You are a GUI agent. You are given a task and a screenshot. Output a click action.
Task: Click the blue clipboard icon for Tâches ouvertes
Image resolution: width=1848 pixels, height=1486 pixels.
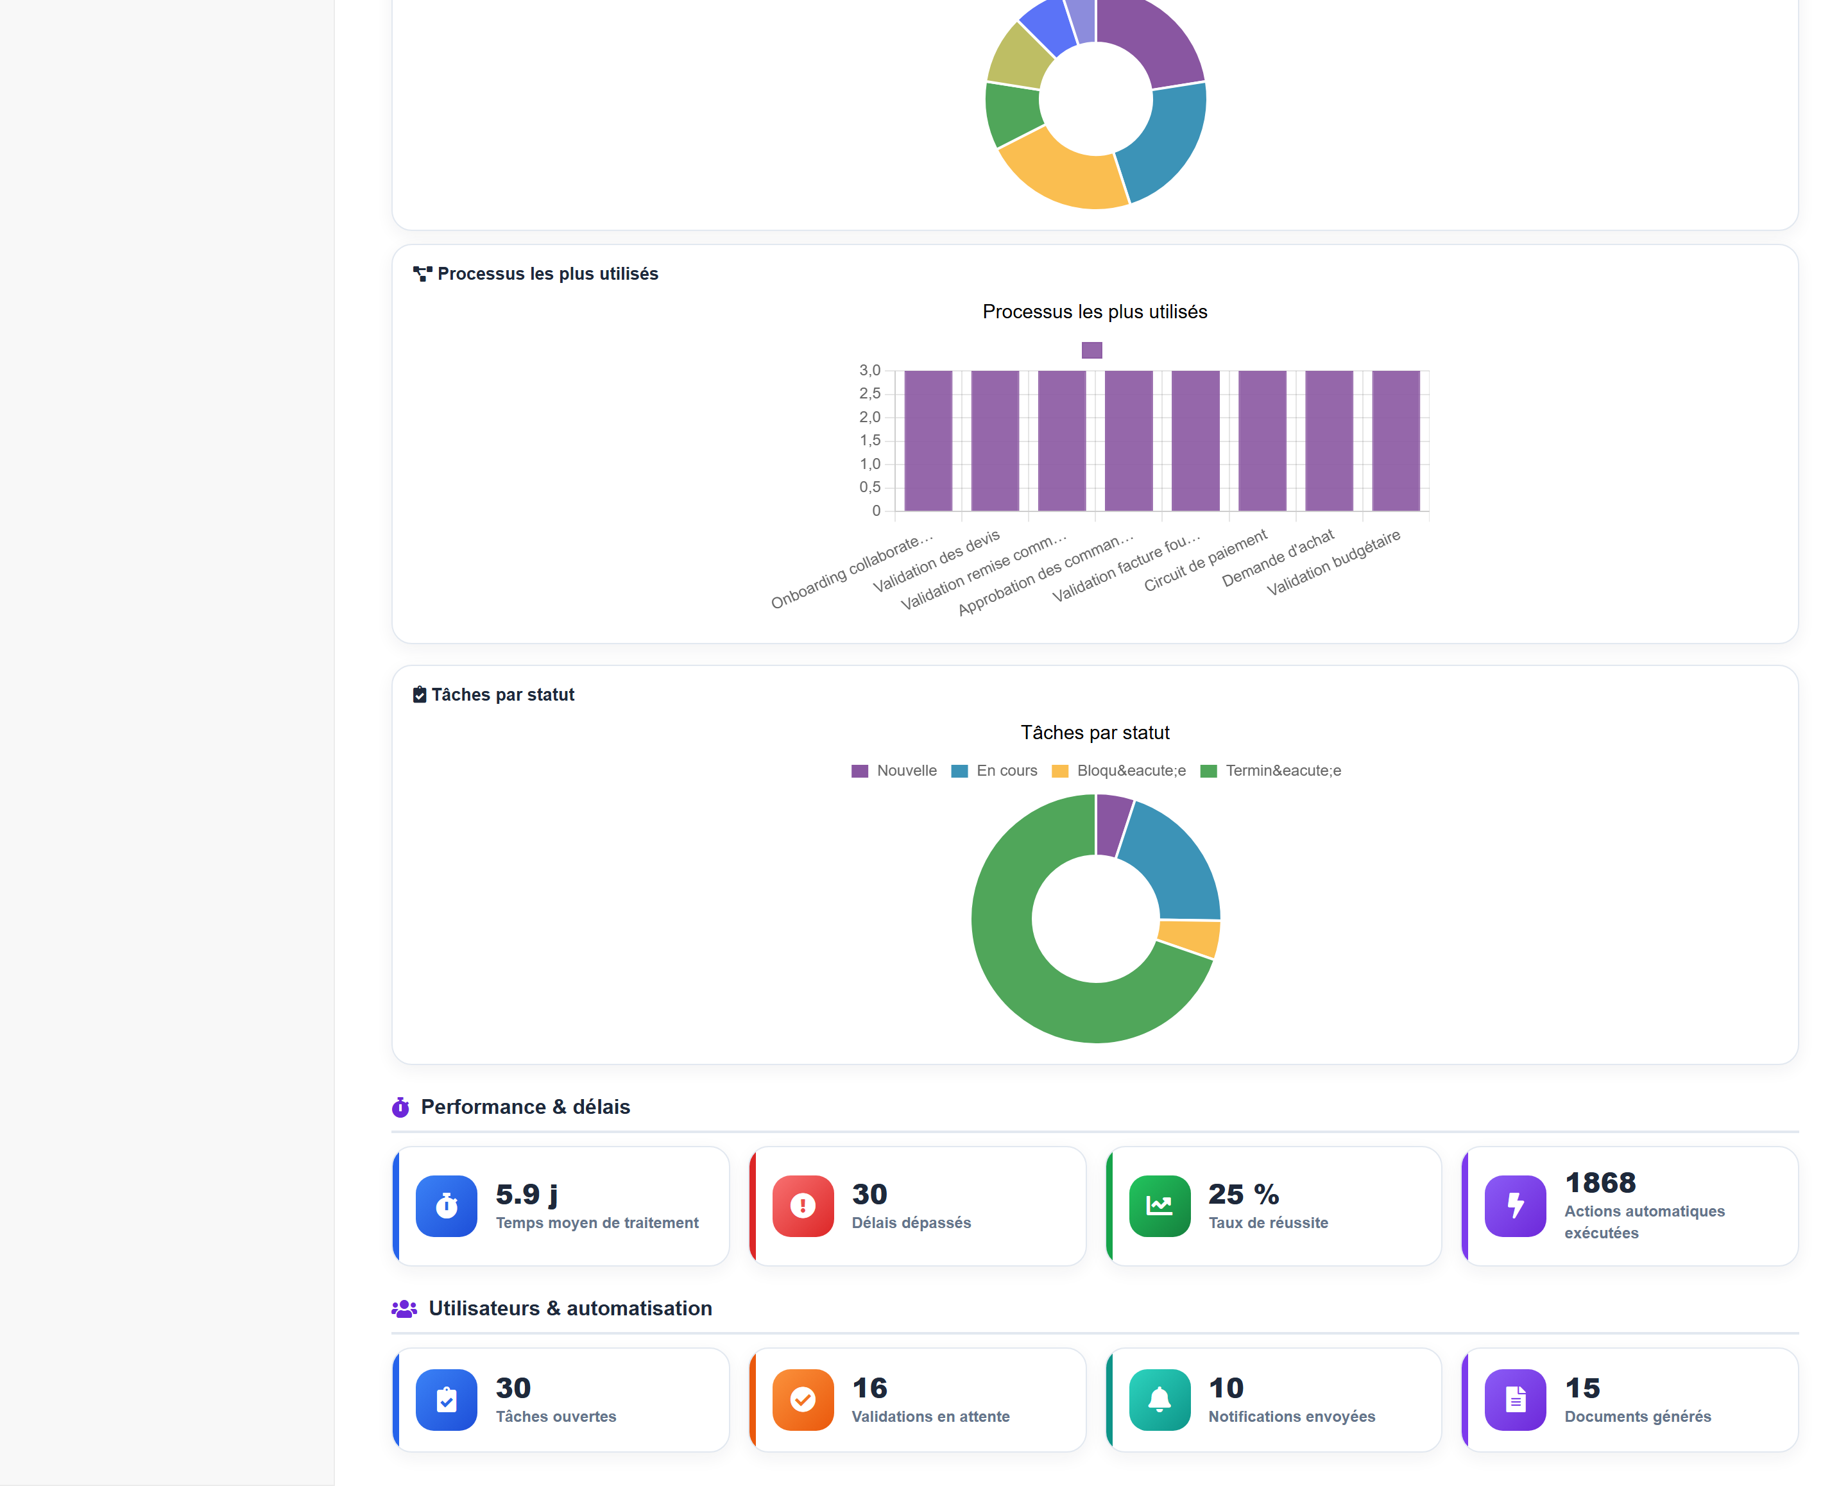click(x=446, y=1399)
